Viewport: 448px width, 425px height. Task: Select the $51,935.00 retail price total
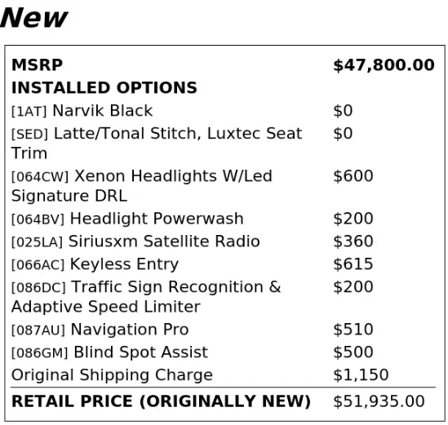point(379,401)
